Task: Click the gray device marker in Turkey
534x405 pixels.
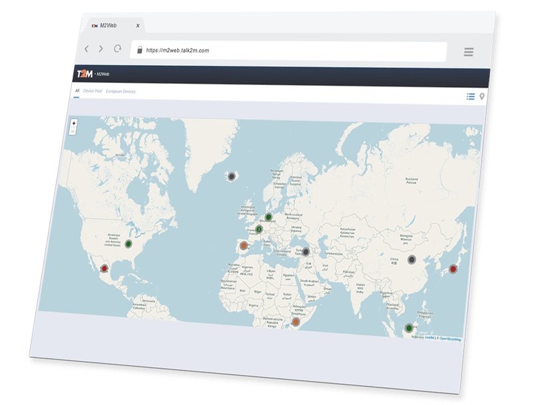Action: 306,251
